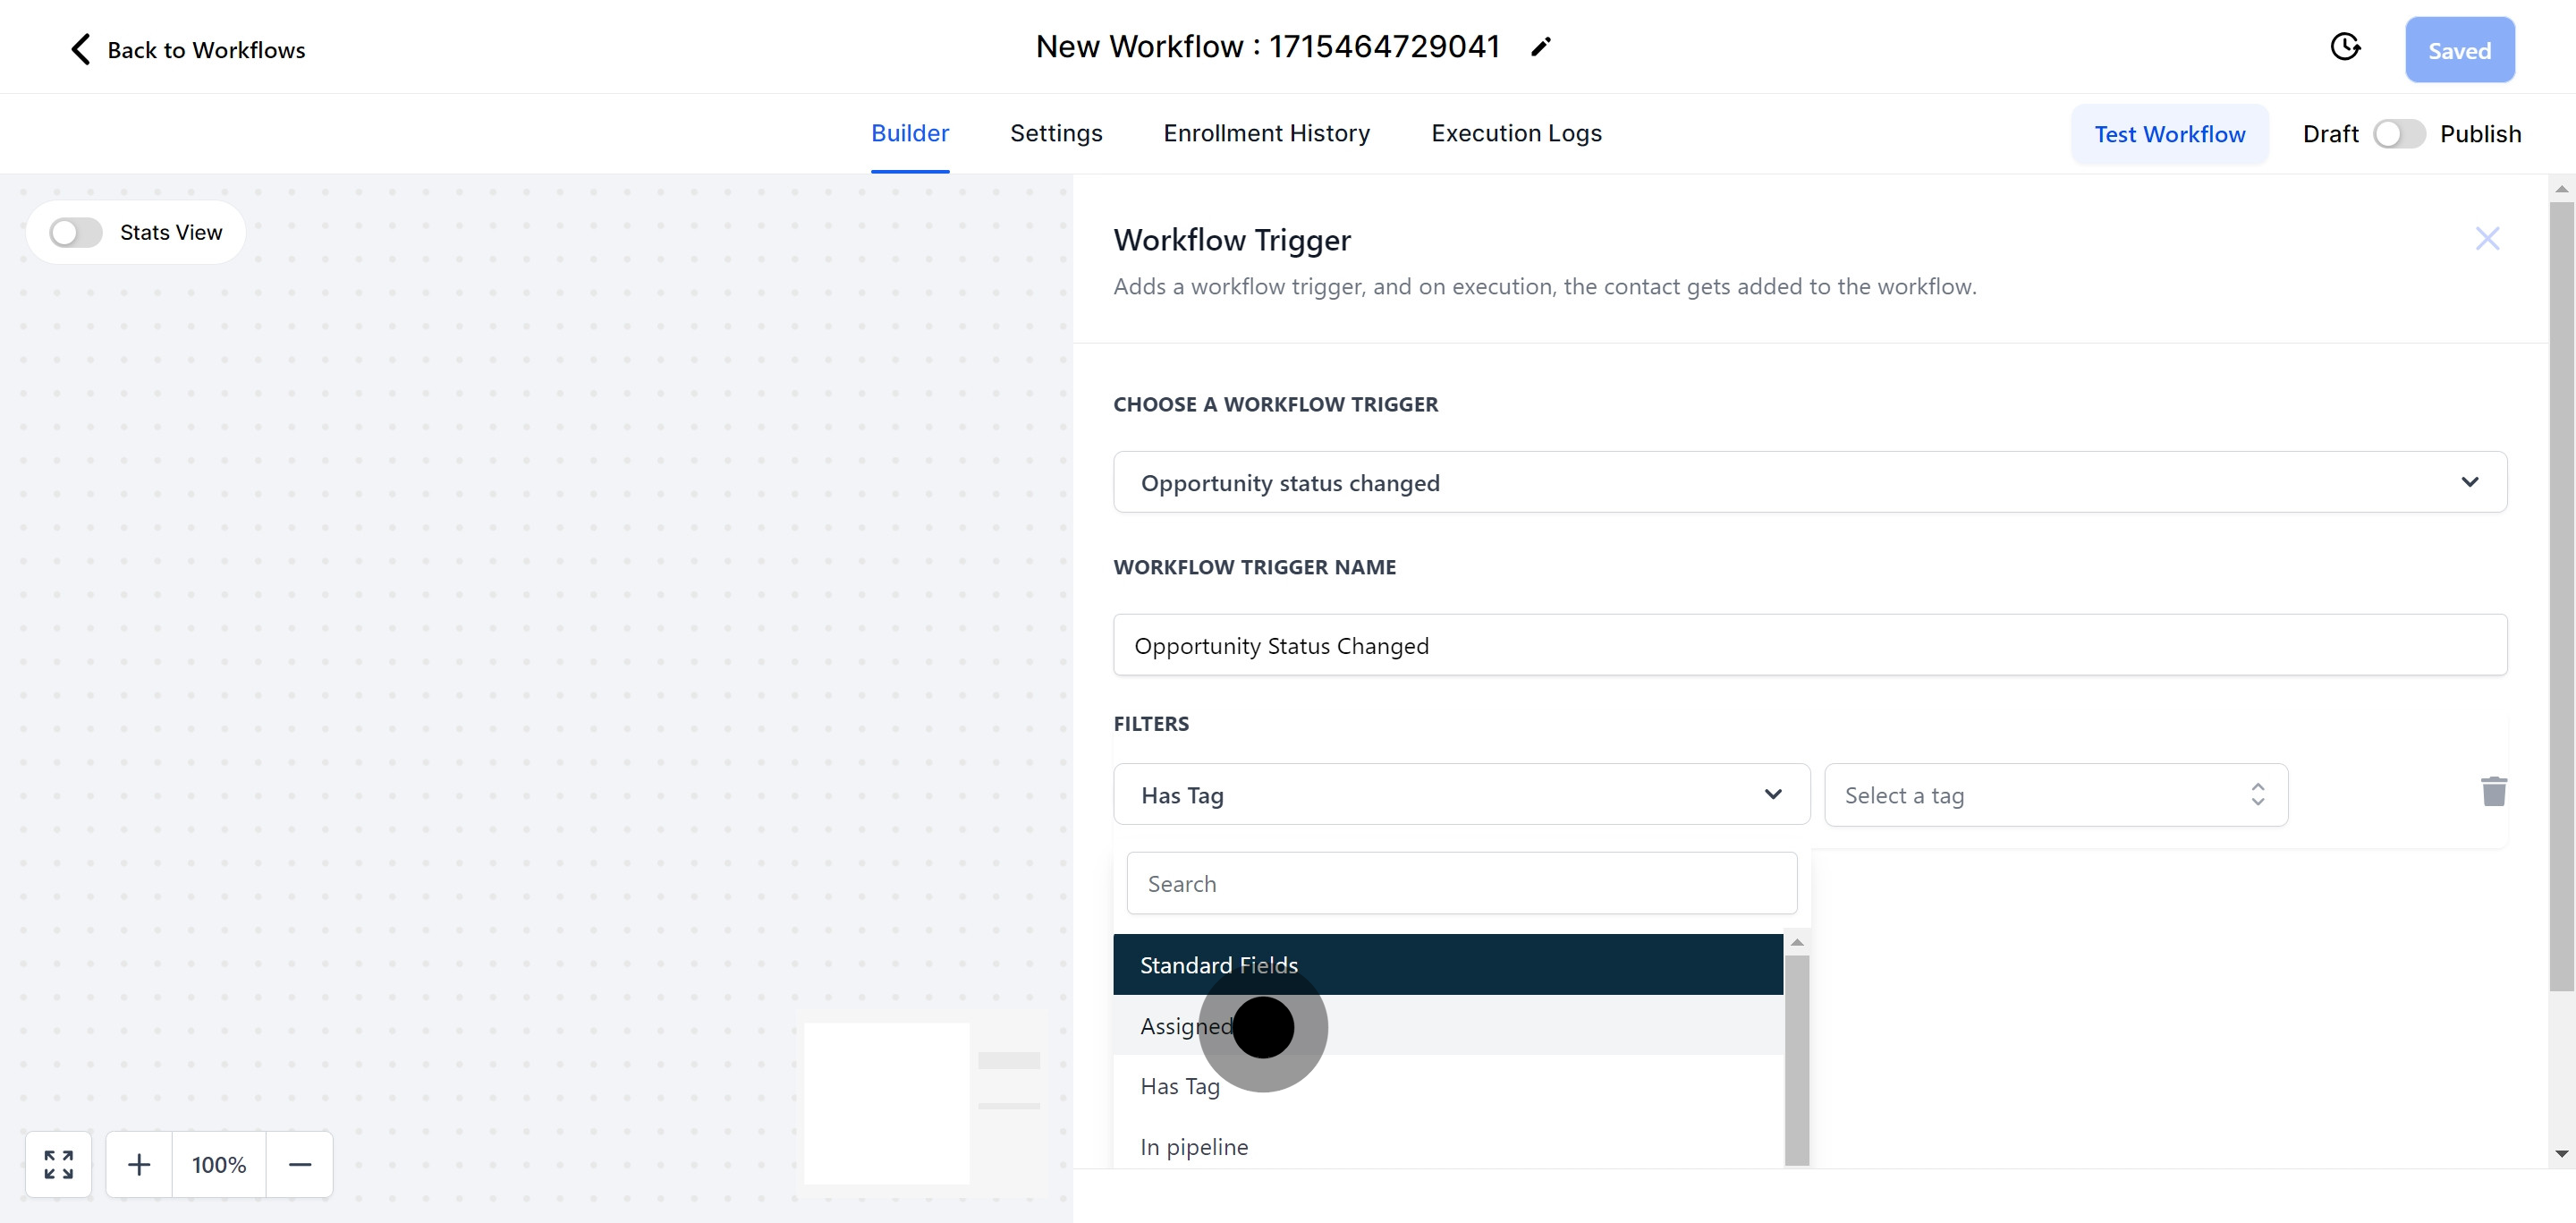Expand the workflow trigger type dropdown
This screenshot has width=2576, height=1223.
point(1809,483)
